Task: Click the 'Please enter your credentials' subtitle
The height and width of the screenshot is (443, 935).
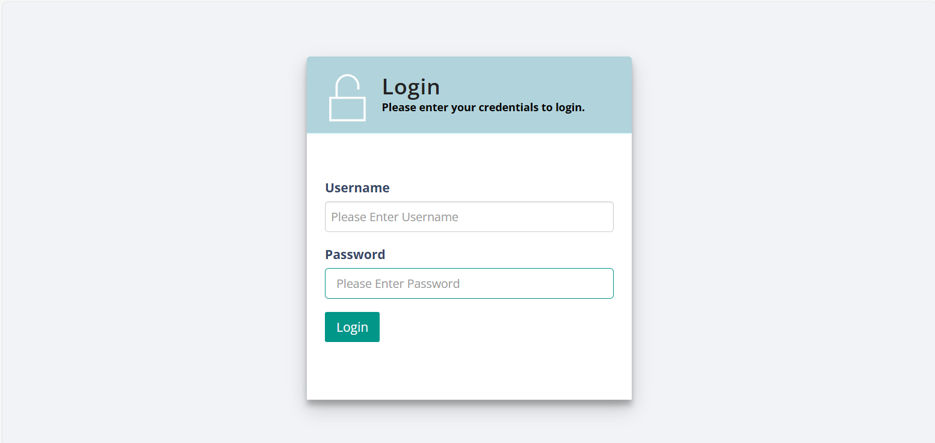Action: pyautogui.click(x=483, y=108)
